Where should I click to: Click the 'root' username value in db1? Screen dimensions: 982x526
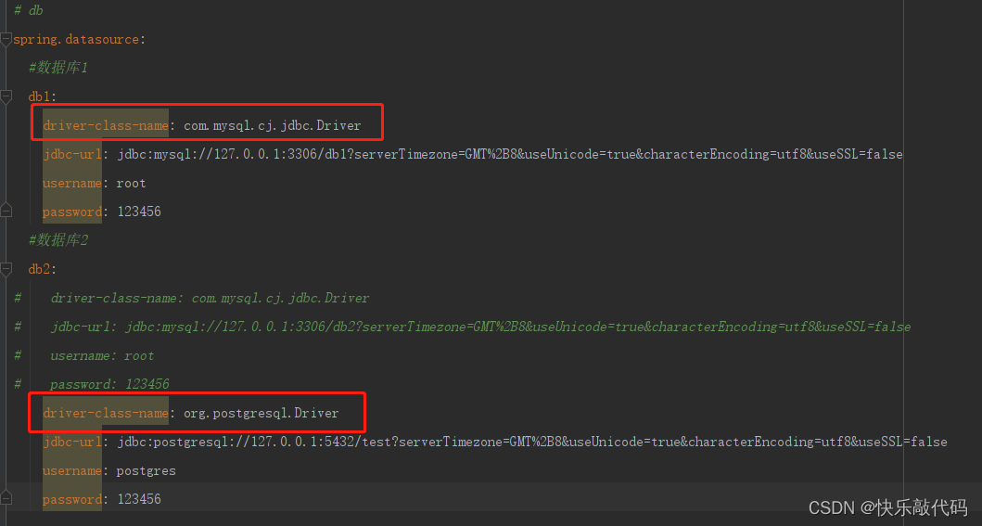[x=131, y=183]
